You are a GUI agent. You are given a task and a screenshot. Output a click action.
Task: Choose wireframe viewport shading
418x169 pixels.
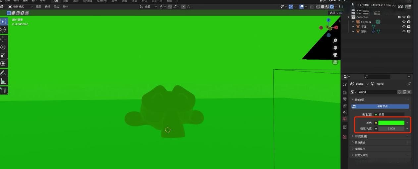[318, 7]
